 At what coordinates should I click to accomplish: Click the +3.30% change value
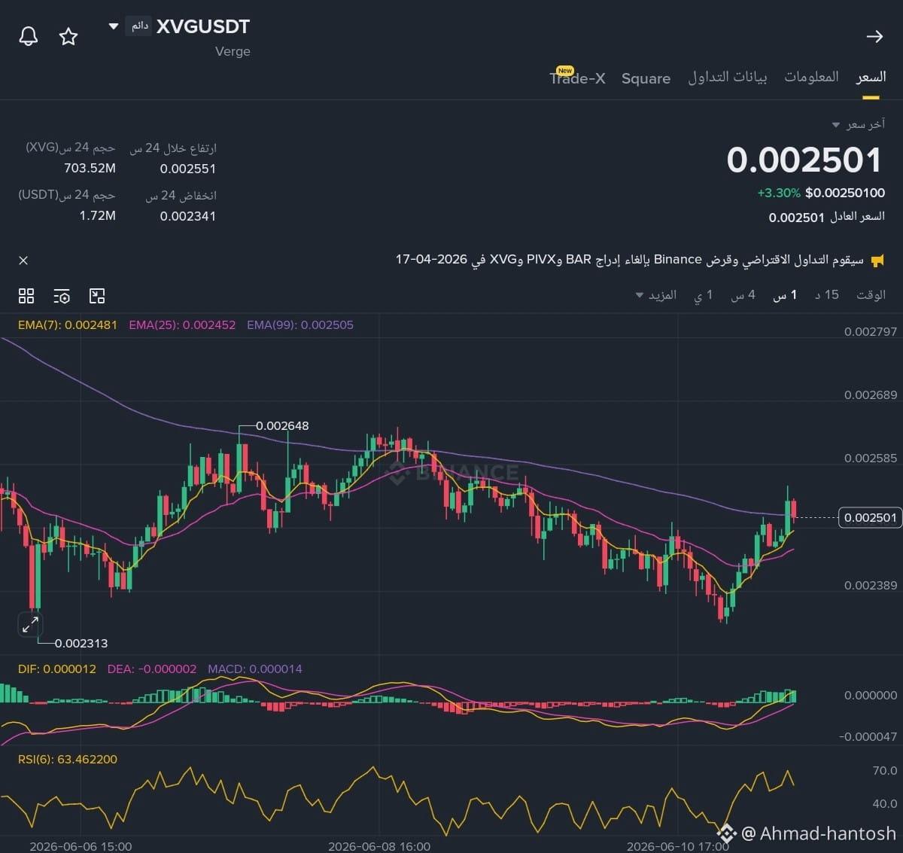tap(779, 193)
